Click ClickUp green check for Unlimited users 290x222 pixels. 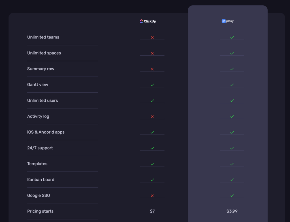point(152,101)
